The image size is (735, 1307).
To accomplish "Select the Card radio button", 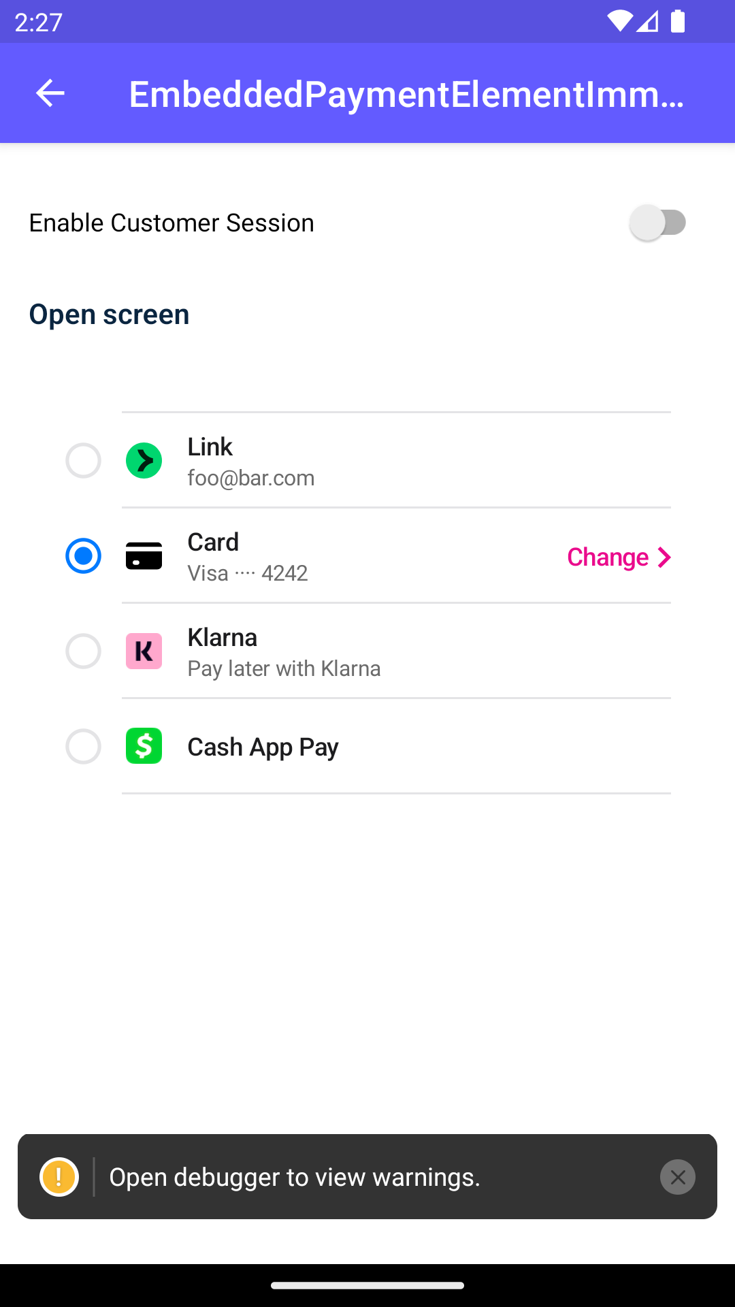I will (x=83, y=556).
